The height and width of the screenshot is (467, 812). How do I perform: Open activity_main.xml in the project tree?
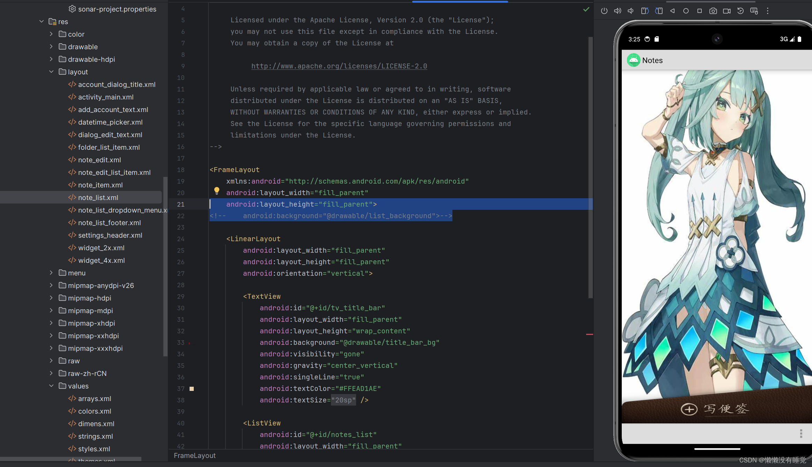tap(105, 97)
